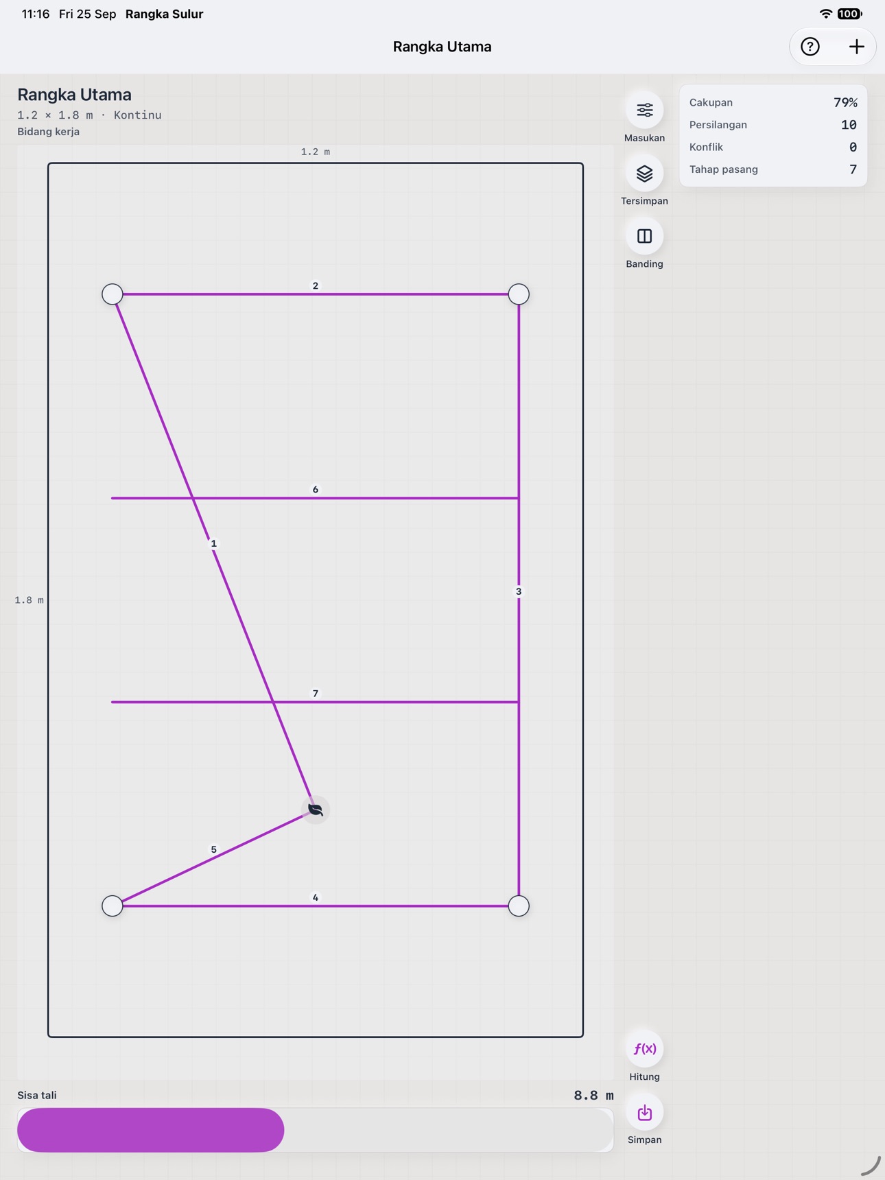Tap the Rangka Sulur app name in status bar

pos(164,14)
